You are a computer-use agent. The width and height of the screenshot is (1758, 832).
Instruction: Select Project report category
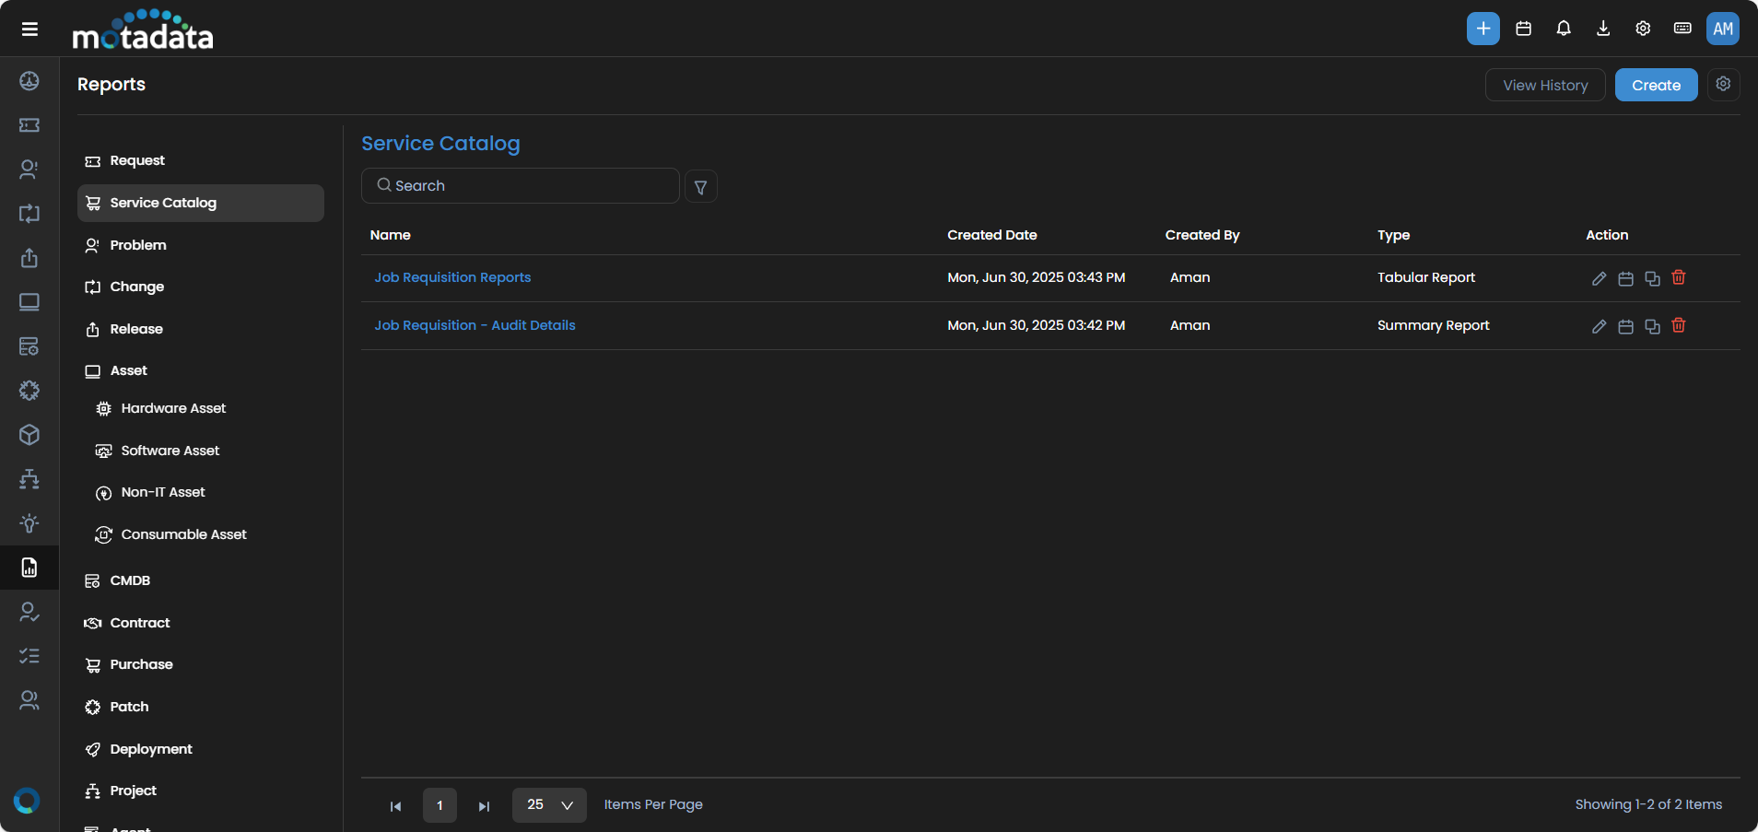pyautogui.click(x=201, y=791)
